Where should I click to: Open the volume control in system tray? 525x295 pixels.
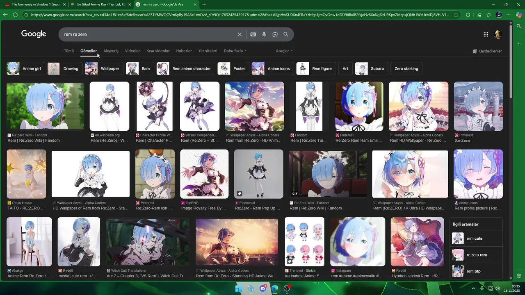click(x=498, y=288)
